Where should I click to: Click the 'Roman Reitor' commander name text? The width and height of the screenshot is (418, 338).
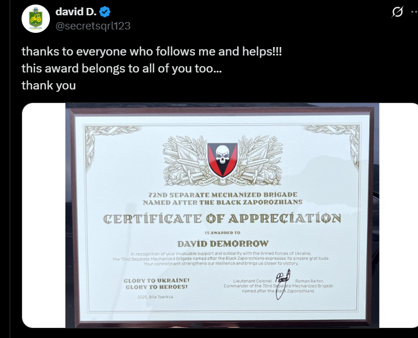coord(310,281)
